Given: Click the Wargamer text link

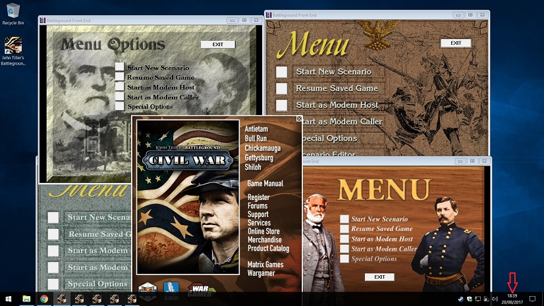Looking at the screenshot, I should [261, 273].
